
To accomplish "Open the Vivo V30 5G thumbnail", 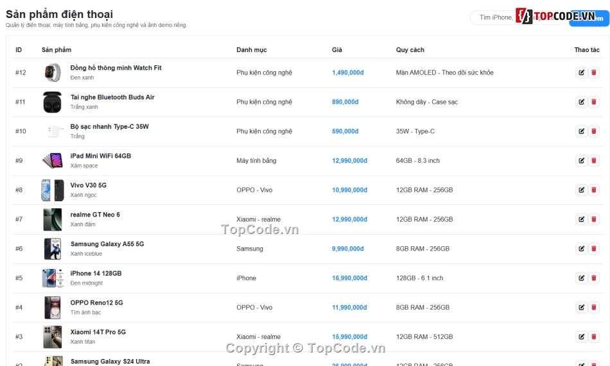I will tap(53, 190).
